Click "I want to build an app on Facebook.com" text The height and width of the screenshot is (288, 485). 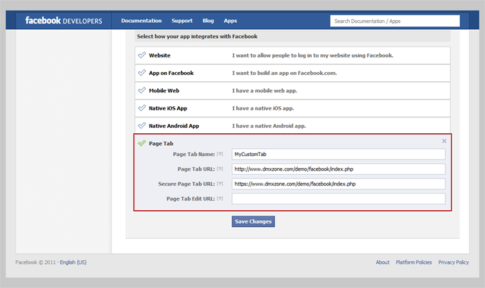tap(284, 73)
